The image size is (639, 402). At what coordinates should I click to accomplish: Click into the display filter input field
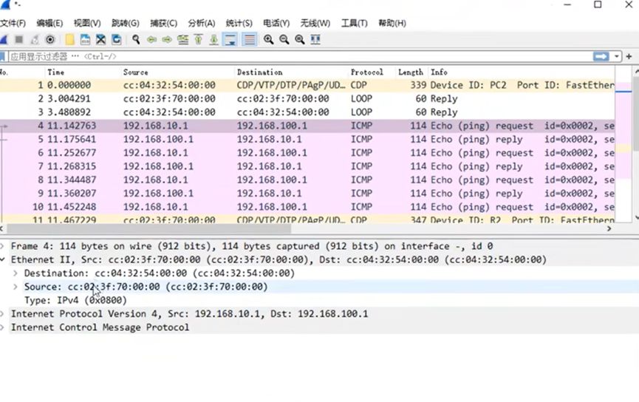[295, 56]
